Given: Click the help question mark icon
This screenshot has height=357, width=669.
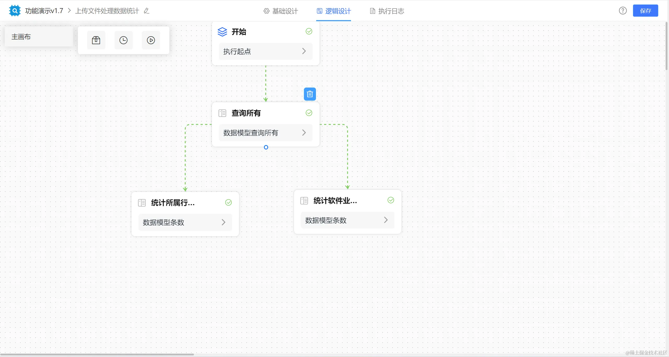Looking at the screenshot, I should click(x=623, y=11).
